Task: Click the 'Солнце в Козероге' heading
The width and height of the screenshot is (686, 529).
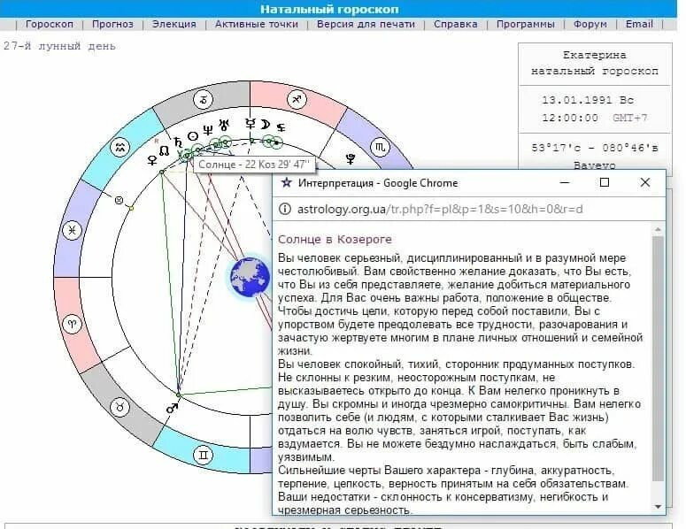Action: 335,240
